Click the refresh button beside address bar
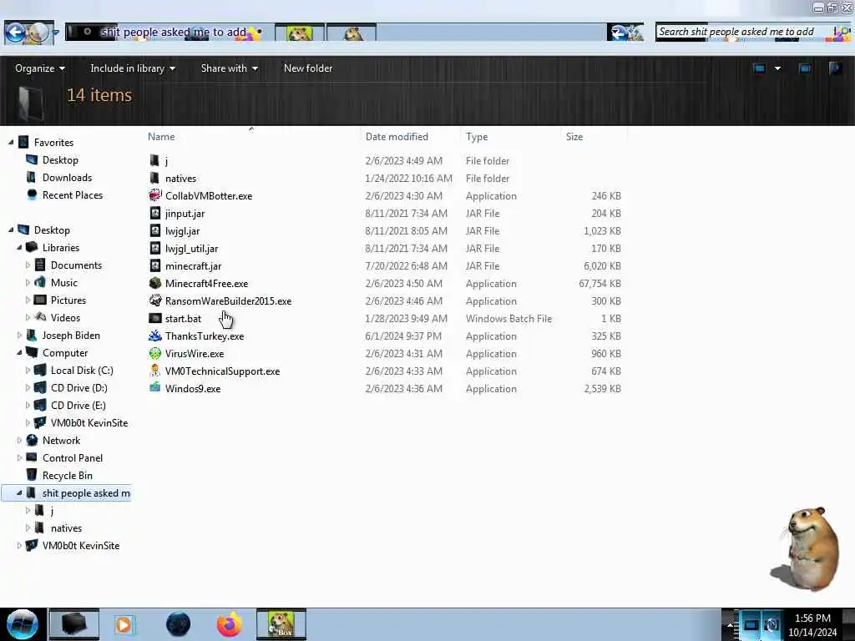Screen dimensions: 855x641 tap(625, 33)
